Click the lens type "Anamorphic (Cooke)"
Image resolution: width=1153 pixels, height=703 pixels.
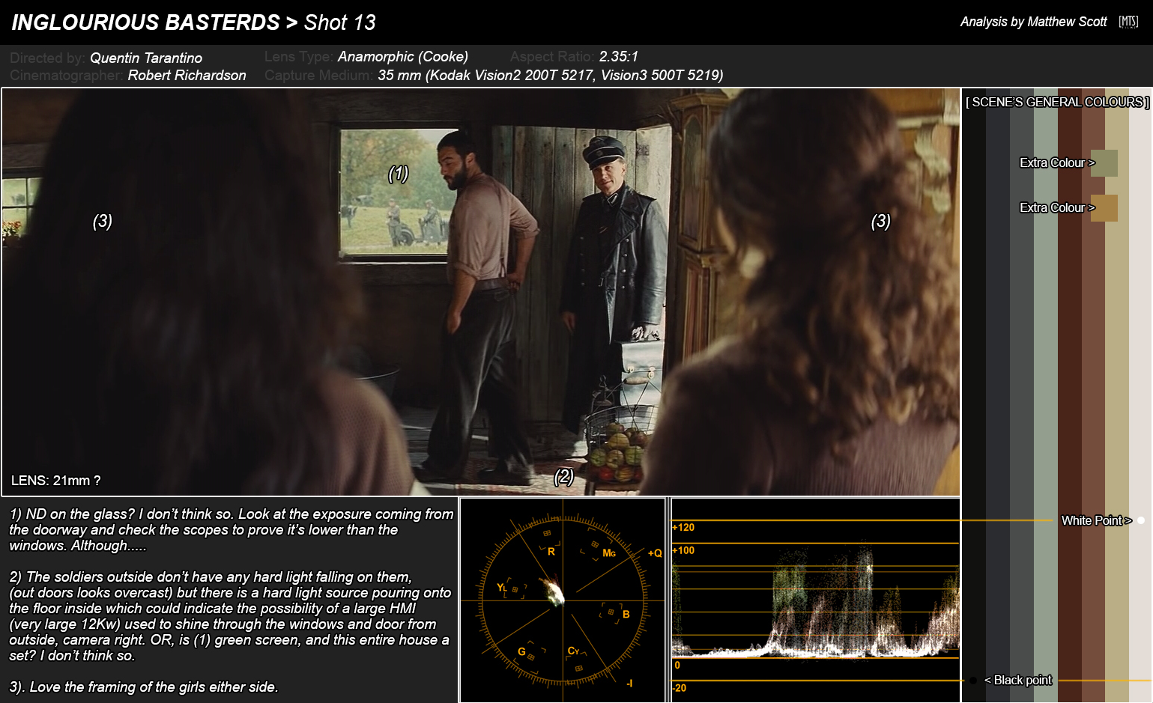[403, 56]
